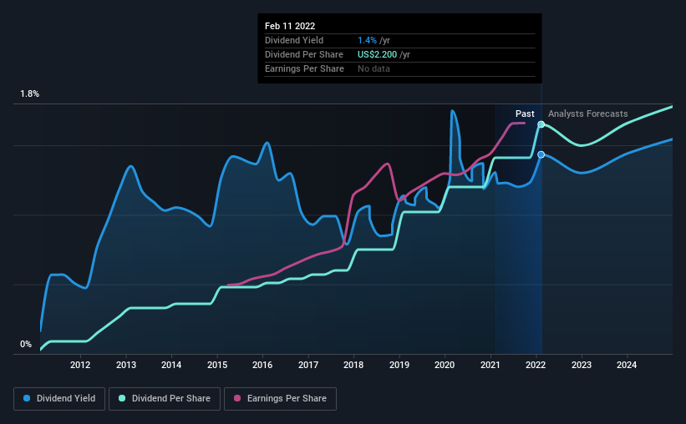Click the 2015 x-axis label
This screenshot has height=424, width=686.
point(217,365)
